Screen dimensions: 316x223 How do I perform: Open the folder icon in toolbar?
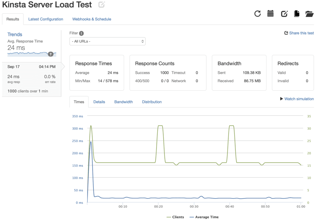tap(309, 14)
